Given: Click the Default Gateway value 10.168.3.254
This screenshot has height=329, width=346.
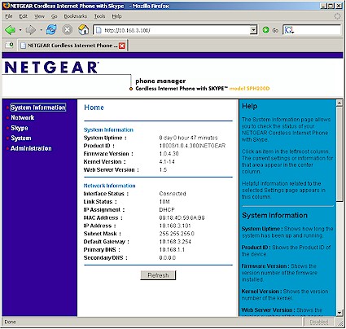Looking at the screenshot, I should [x=175, y=242].
